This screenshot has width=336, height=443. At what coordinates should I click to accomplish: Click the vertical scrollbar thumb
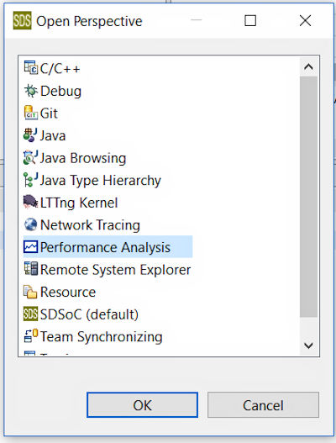(308, 197)
